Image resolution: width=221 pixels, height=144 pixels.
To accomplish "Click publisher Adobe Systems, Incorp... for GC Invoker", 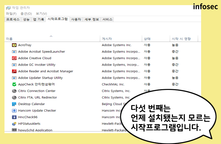I will click(x=120, y=65).
